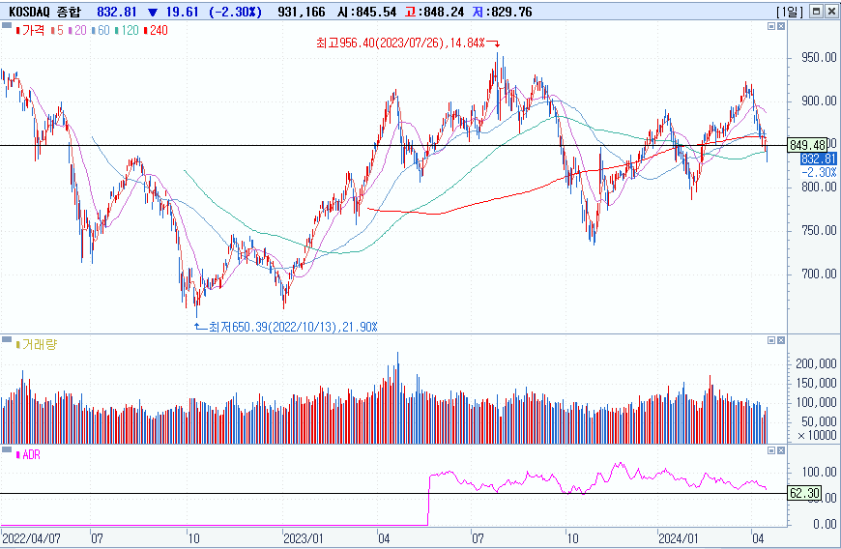Click the 최고956.40(2023/07/26) high annotation

tap(400, 43)
